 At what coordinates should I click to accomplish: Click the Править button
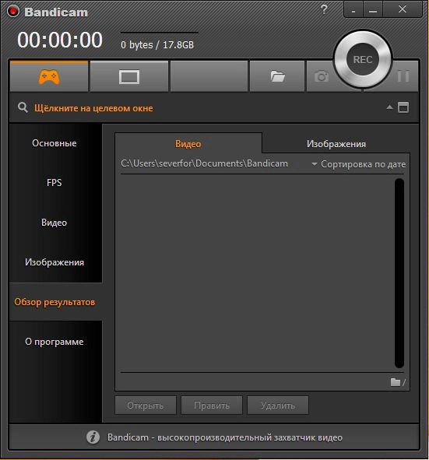click(x=212, y=406)
